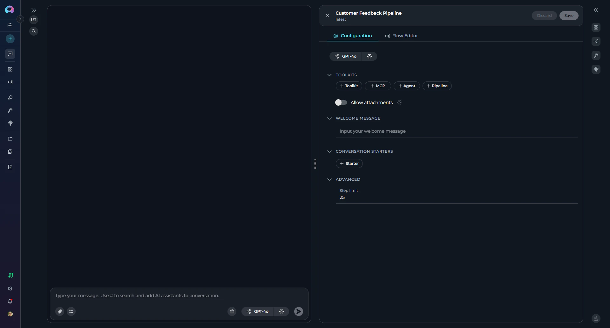Open notifications bell at bottom of sidebar
Viewport: 610px width, 328px height.
tap(10, 301)
